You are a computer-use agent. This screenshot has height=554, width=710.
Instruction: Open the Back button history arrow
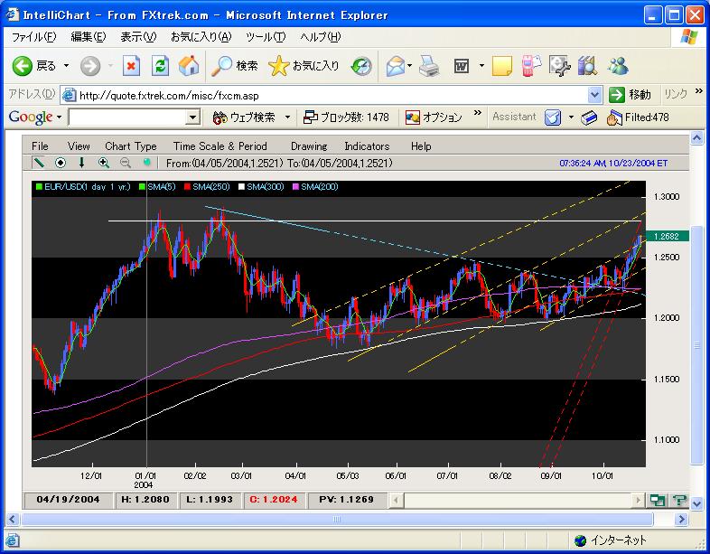(67, 66)
